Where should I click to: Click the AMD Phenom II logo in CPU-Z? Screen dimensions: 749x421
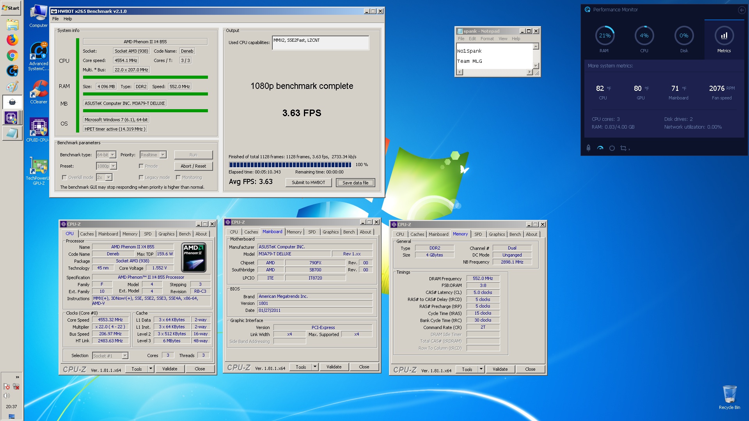tap(194, 257)
